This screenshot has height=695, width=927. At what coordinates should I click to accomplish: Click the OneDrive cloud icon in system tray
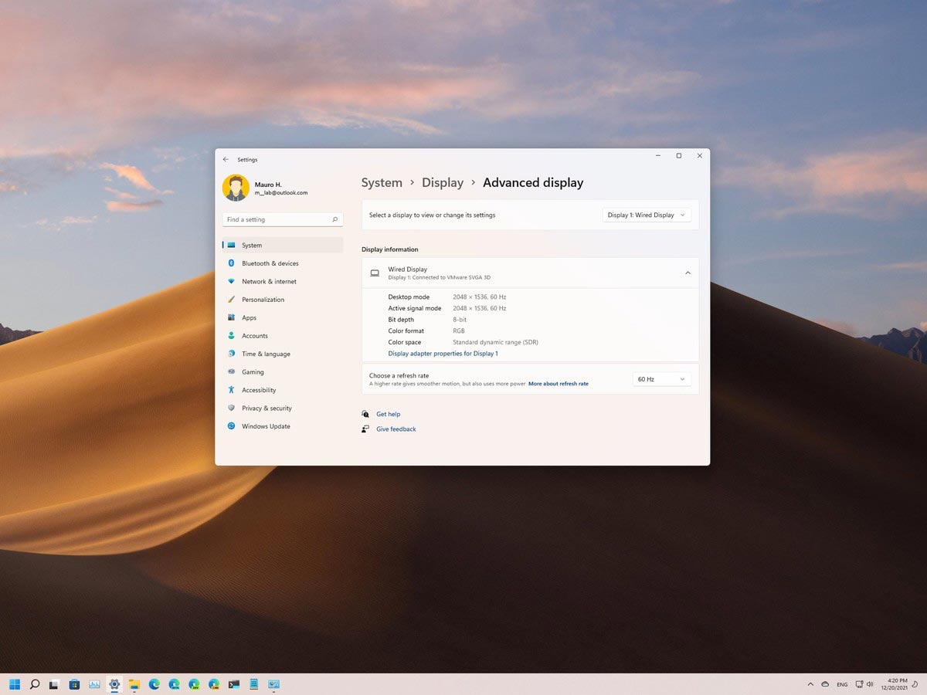coord(825,684)
